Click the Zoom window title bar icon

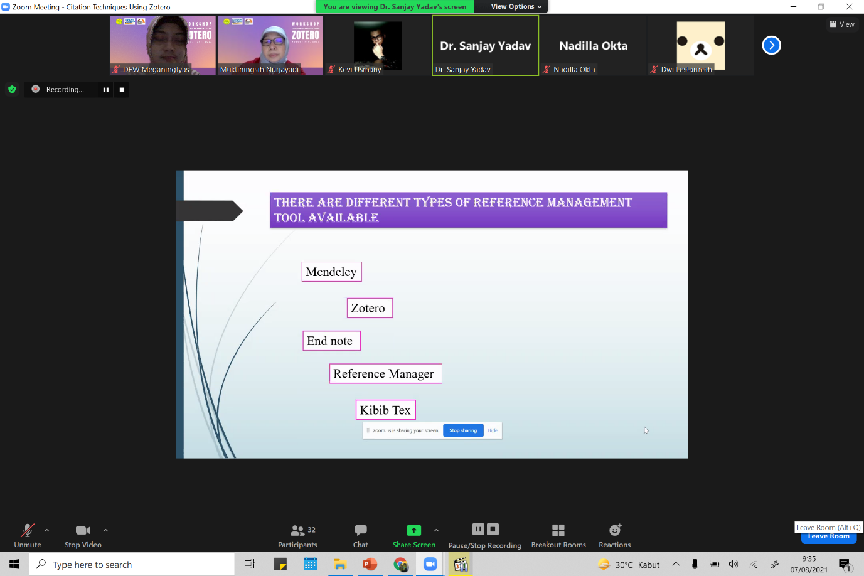point(6,7)
